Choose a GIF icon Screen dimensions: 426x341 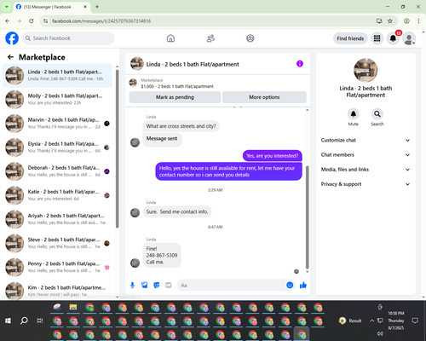click(169, 285)
